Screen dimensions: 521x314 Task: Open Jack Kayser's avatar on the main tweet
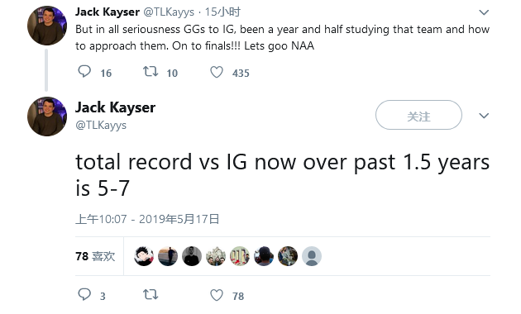[x=47, y=117]
